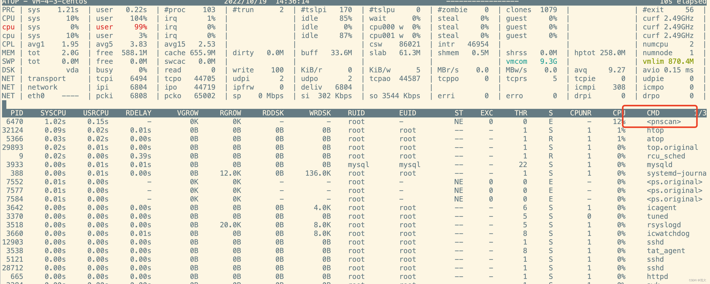Click the THR column header
710x284 pixels.
(521, 113)
